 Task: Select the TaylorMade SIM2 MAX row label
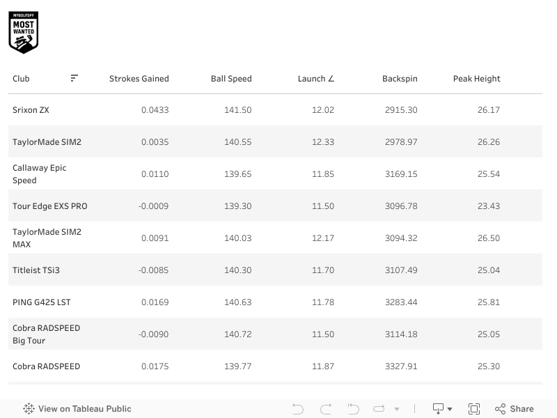tap(47, 238)
